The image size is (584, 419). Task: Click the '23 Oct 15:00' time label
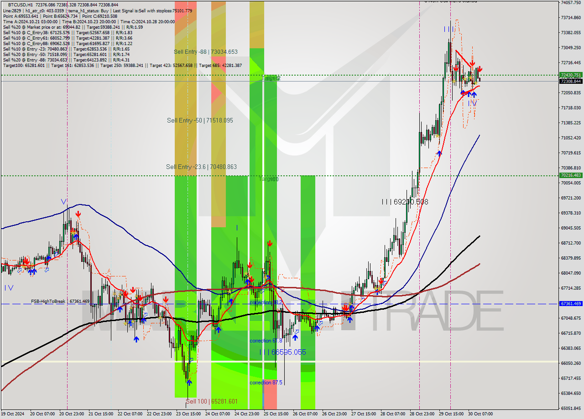coord(188,414)
